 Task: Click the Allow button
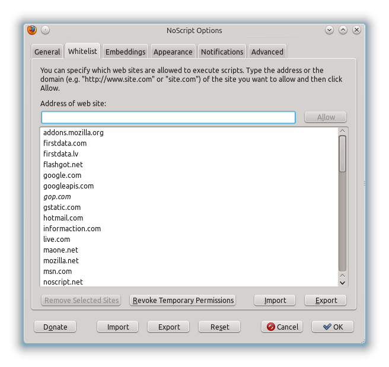(x=326, y=117)
